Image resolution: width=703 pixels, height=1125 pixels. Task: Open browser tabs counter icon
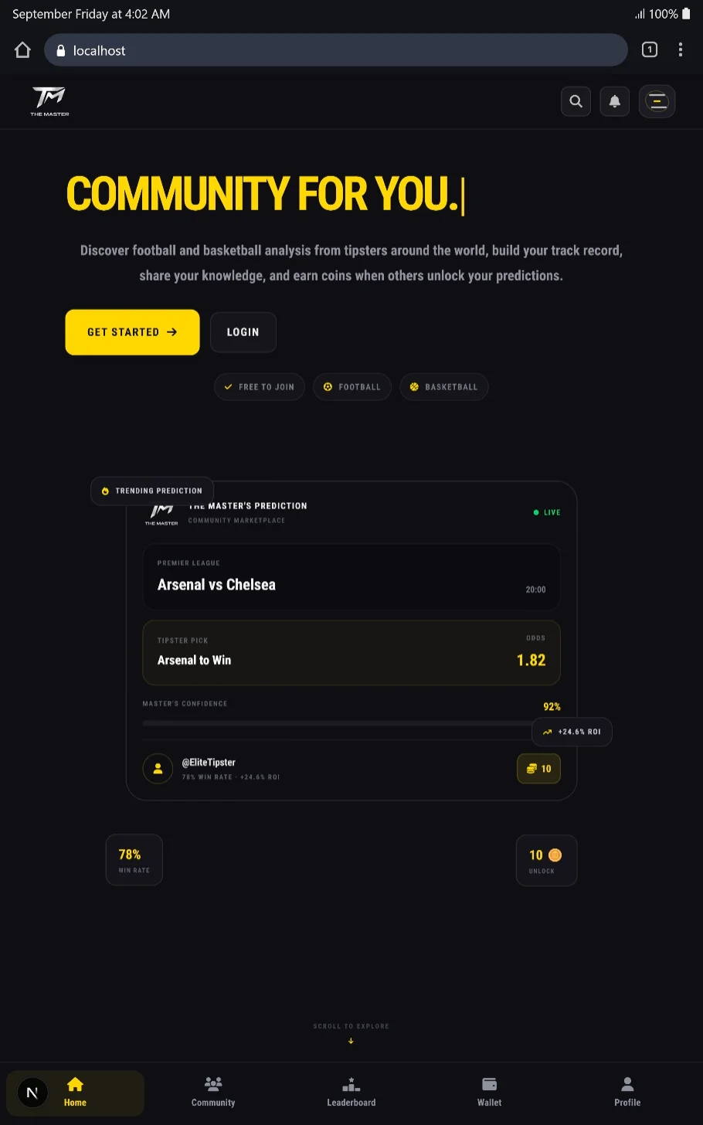[650, 50]
